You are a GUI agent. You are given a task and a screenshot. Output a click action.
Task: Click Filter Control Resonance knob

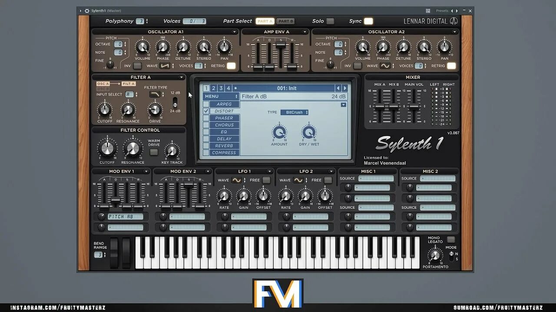coord(132,148)
